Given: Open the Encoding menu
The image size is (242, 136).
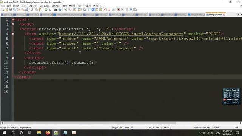Looking at the screenshot, I should 33,6.
